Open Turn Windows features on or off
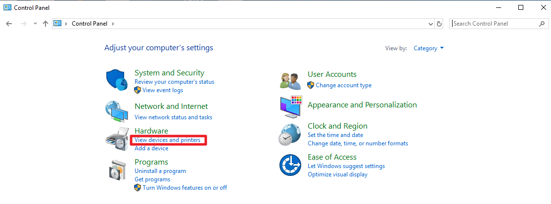Image resolution: width=551 pixels, height=204 pixels. click(184, 188)
